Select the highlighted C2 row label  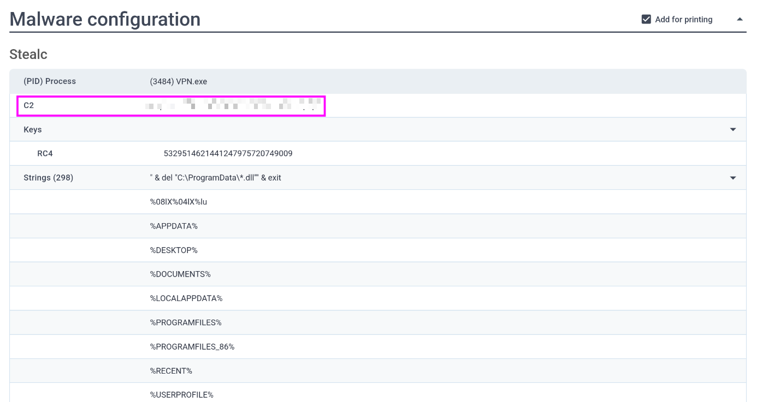29,105
